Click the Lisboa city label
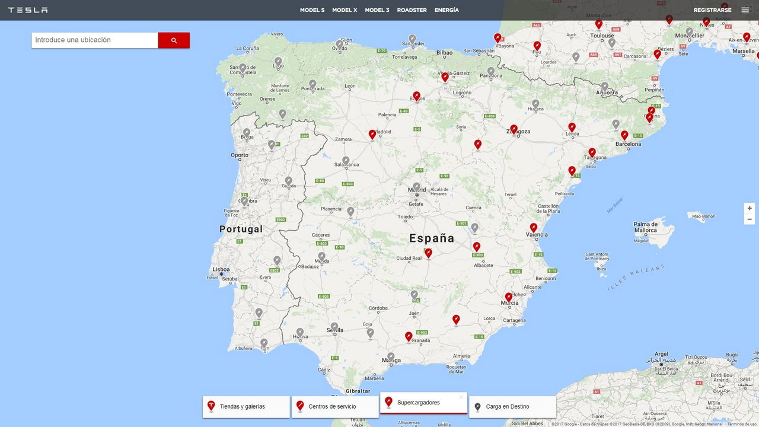The width and height of the screenshot is (759, 427). 221,269
